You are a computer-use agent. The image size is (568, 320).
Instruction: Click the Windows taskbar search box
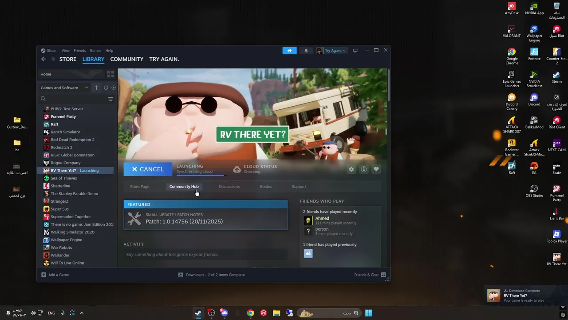[x=329, y=313]
